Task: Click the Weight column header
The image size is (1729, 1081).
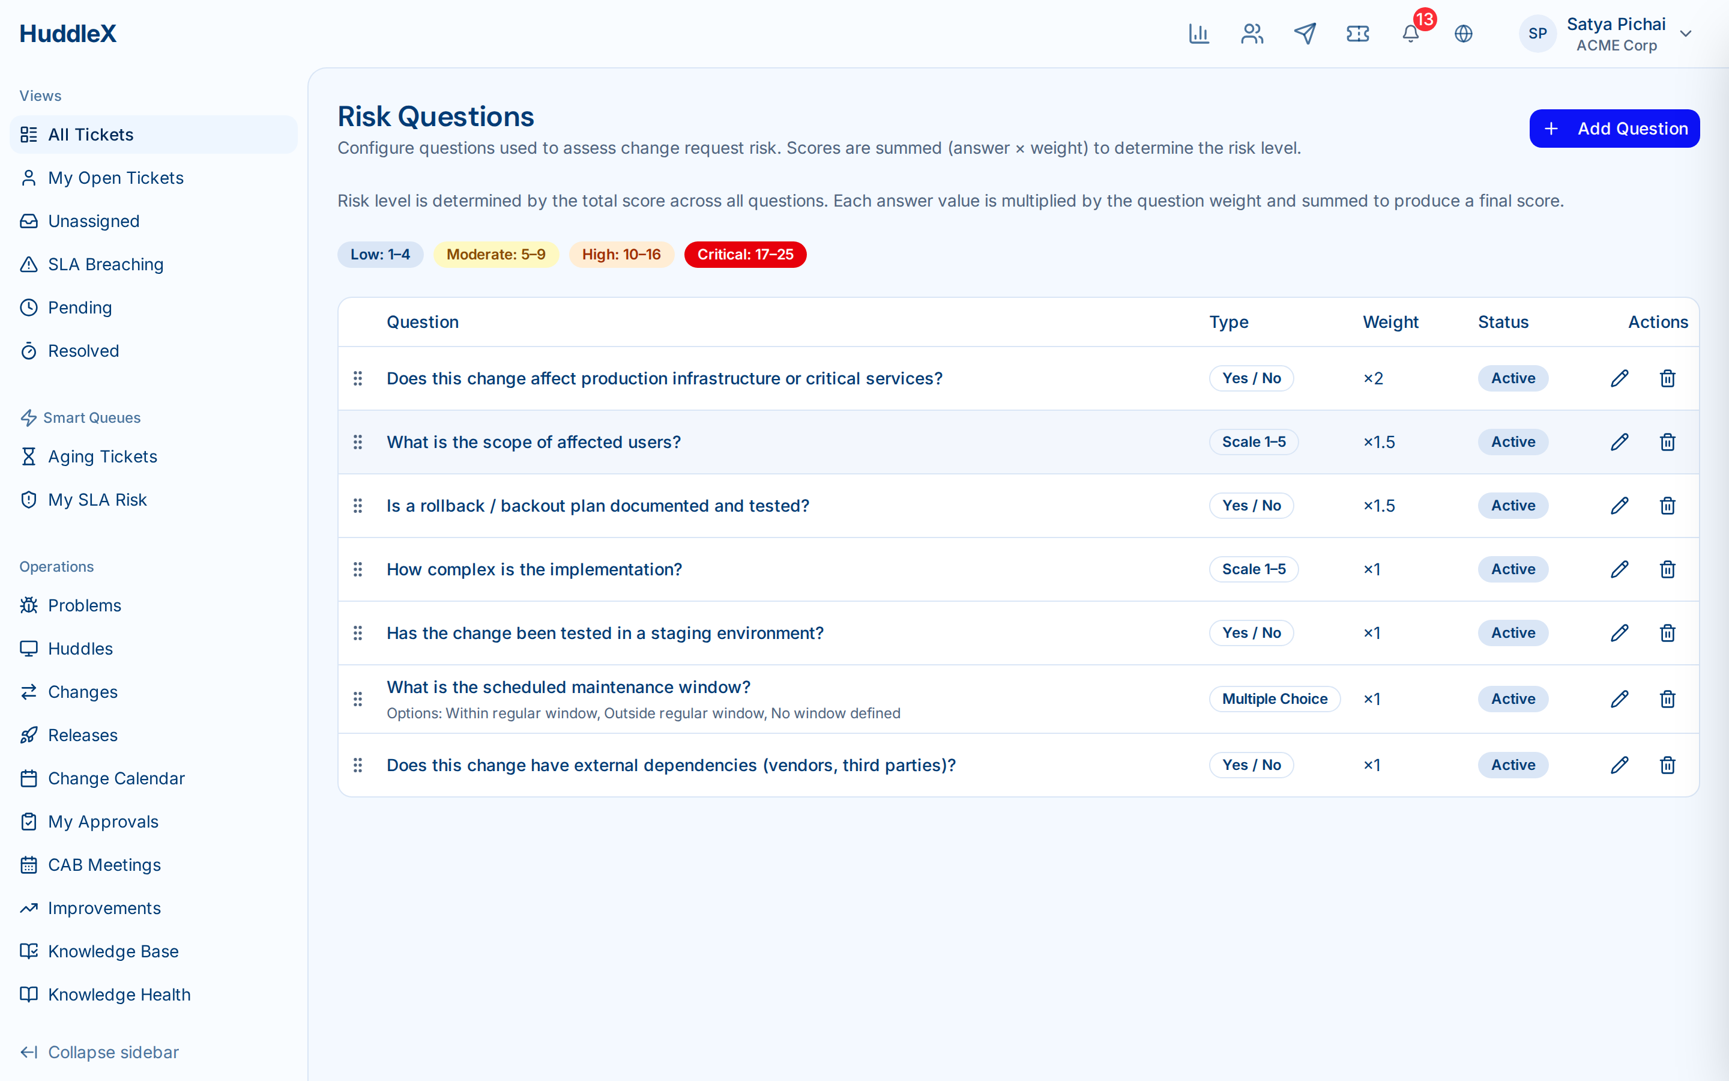Action: [1390, 322]
